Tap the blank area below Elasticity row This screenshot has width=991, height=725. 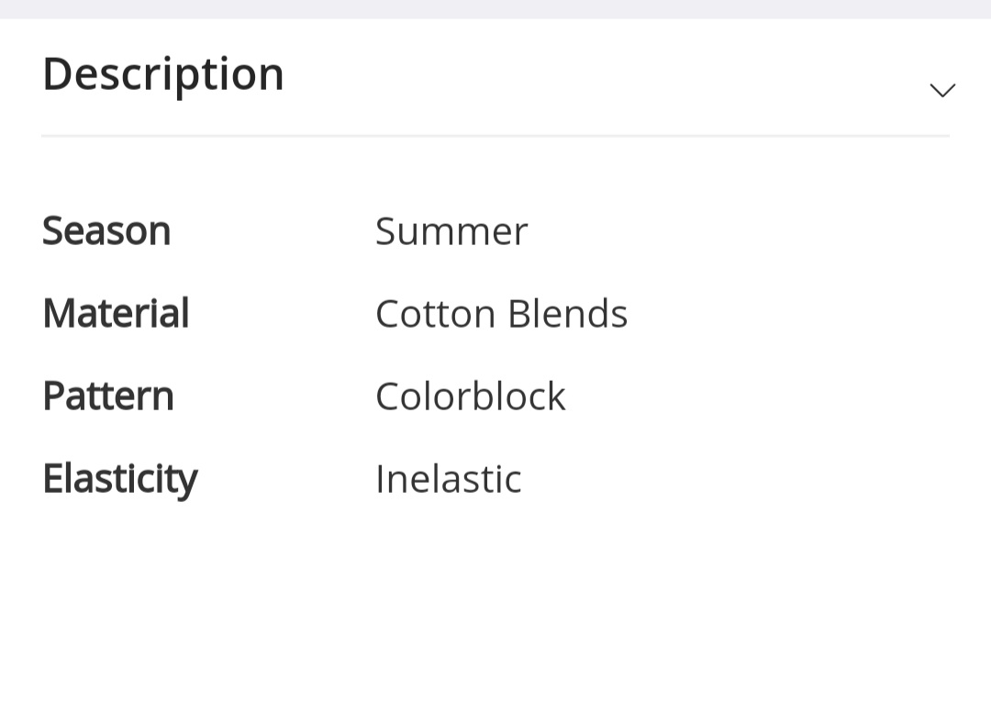(495, 615)
